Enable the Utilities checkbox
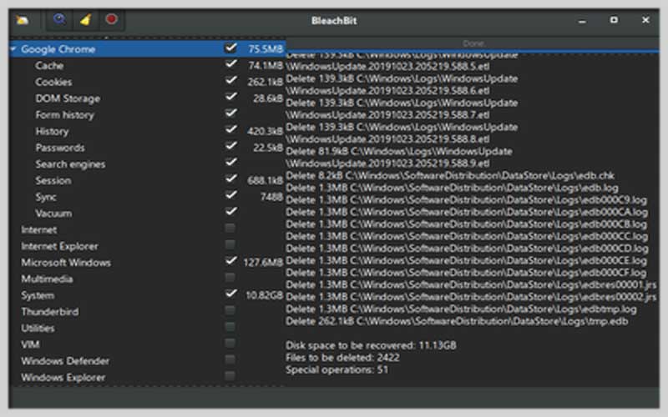Image resolution: width=668 pixels, height=417 pixels. 230,327
